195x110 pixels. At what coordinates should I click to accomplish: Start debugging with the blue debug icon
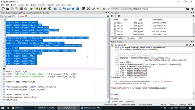point(55,9)
